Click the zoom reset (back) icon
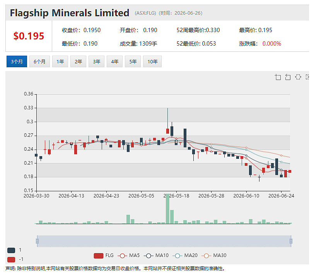Image resolution: width=314 pixels, height=279 pixels. (288, 77)
